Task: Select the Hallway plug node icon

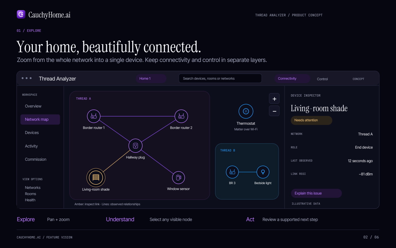Action: tap(136, 146)
